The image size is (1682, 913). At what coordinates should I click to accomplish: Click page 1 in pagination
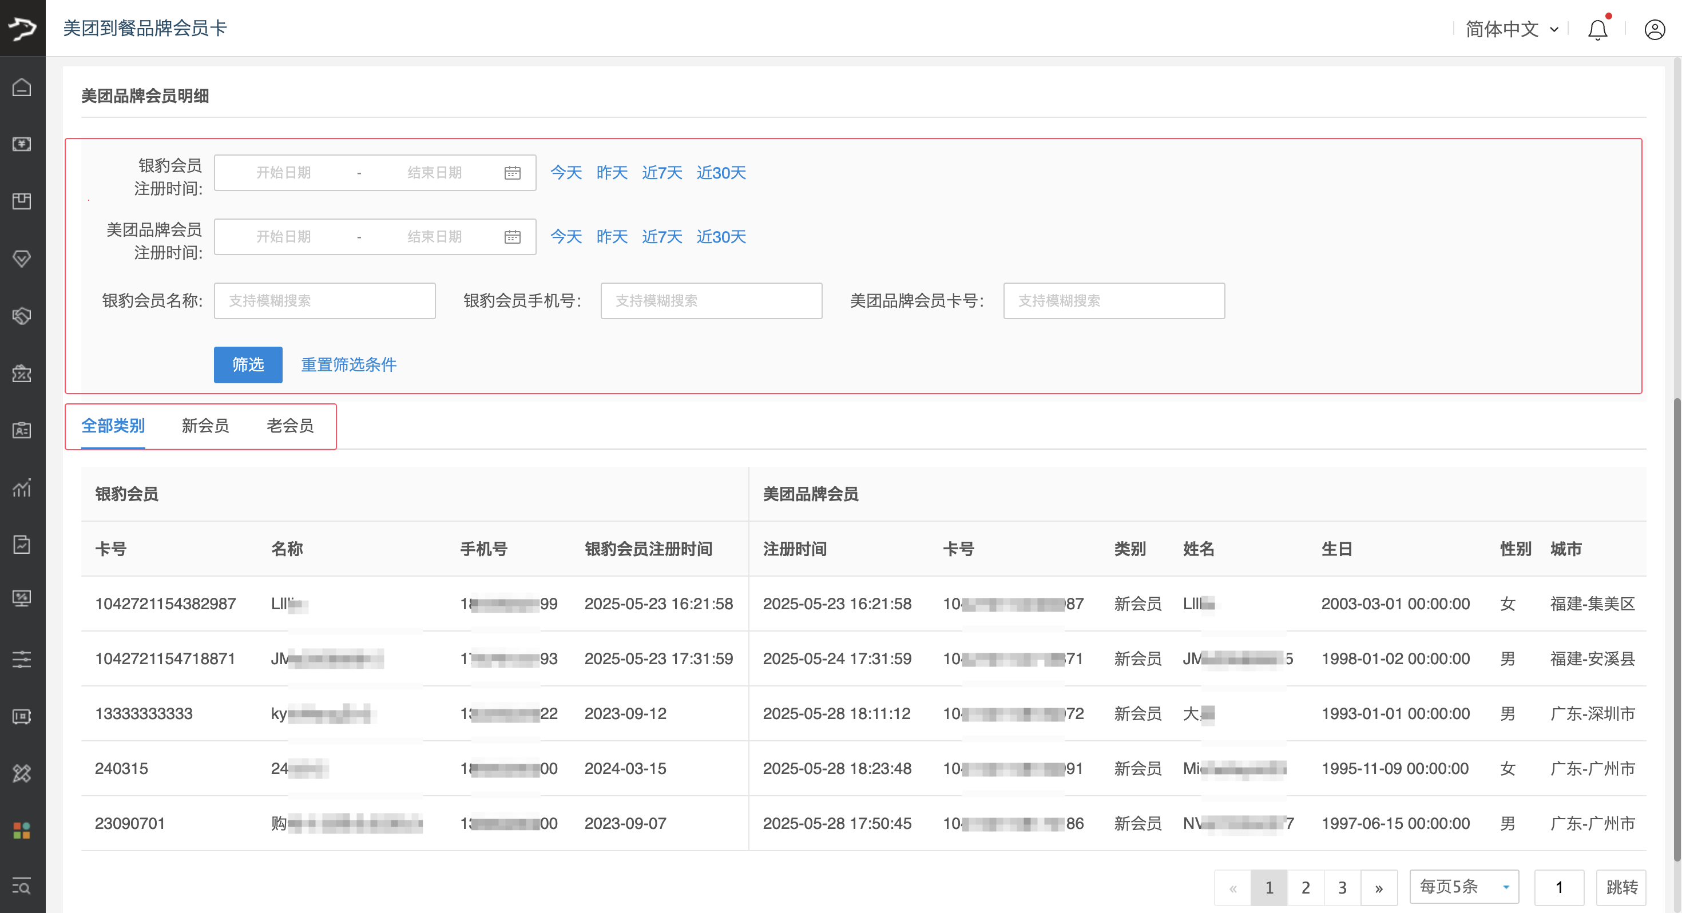click(1269, 887)
